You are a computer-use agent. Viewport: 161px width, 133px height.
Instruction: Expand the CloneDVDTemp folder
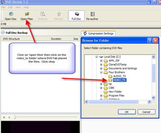coord(101,65)
